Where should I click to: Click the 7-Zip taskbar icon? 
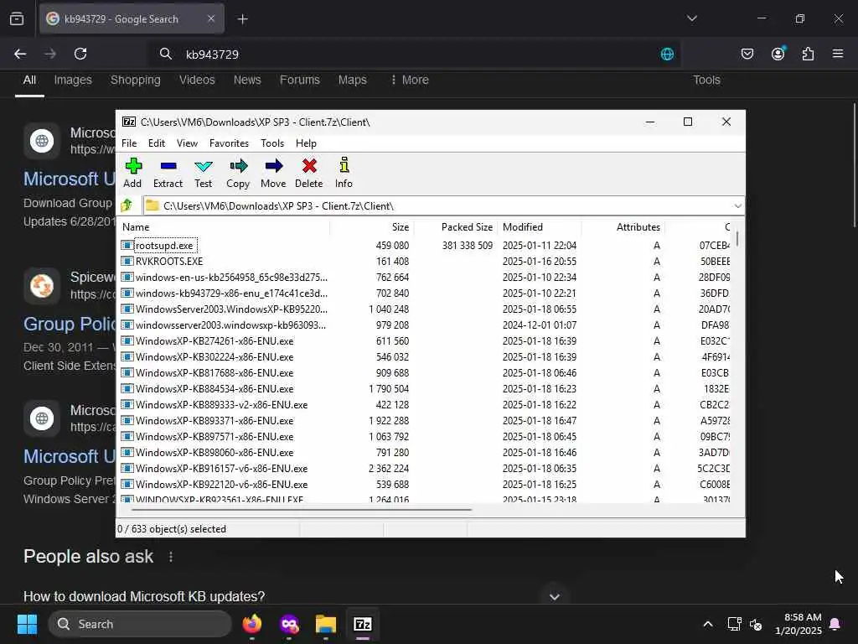362,624
